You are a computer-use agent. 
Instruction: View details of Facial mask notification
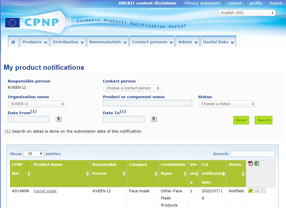click(x=257, y=190)
